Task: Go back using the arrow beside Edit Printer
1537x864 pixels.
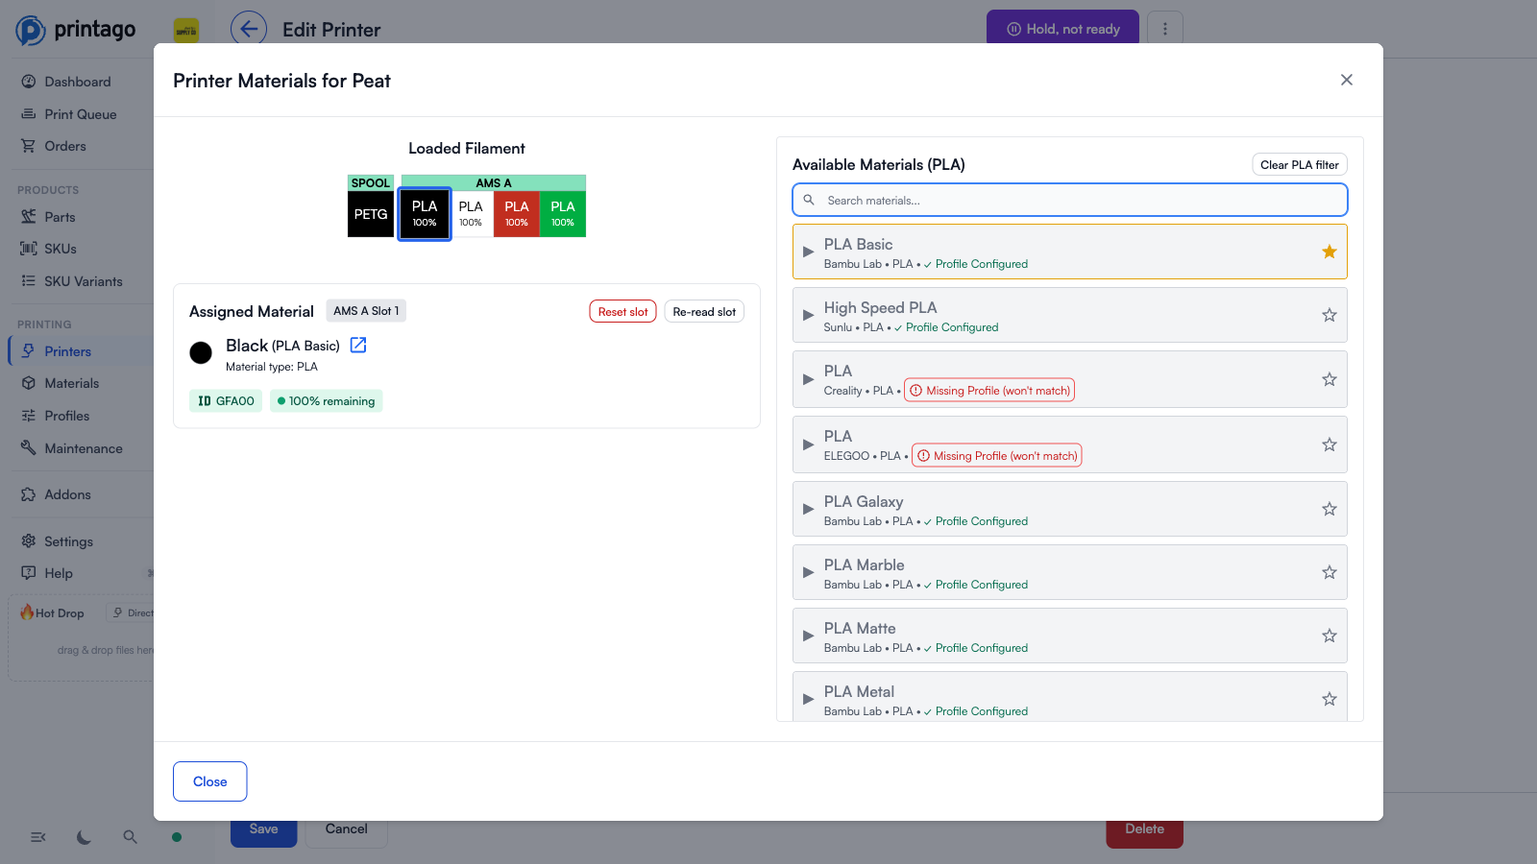Action: tap(249, 29)
